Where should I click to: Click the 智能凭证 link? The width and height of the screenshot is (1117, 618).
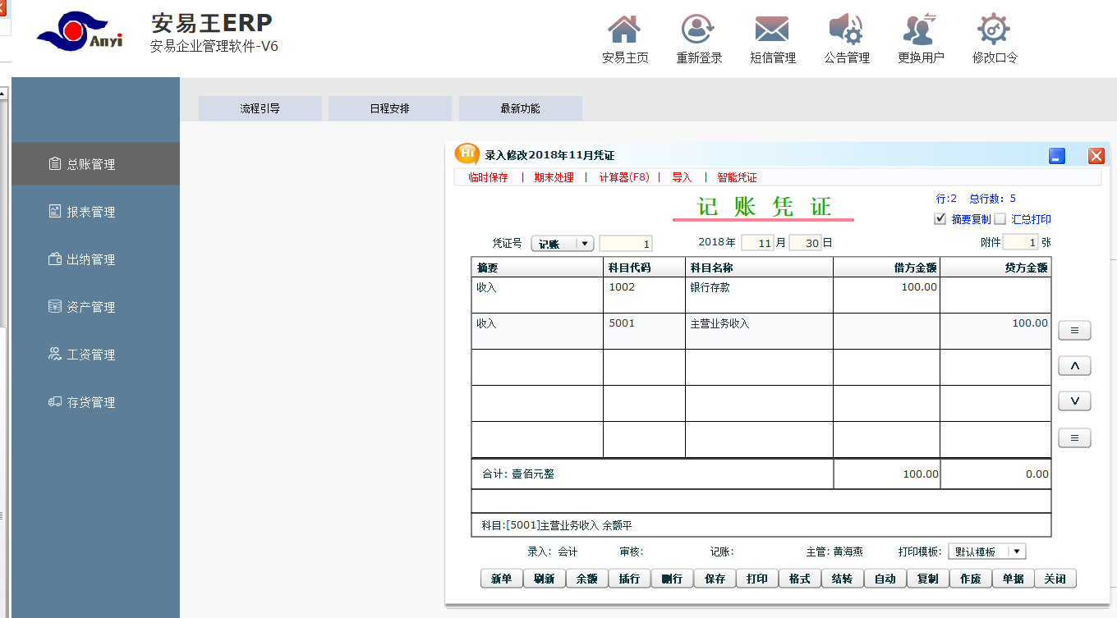pyautogui.click(x=738, y=177)
